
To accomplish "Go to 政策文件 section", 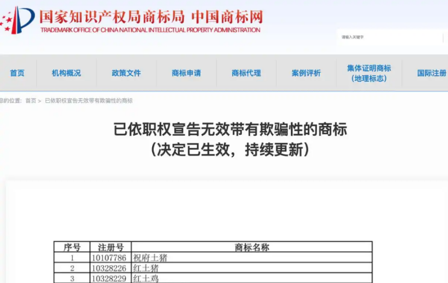I will click(x=126, y=73).
